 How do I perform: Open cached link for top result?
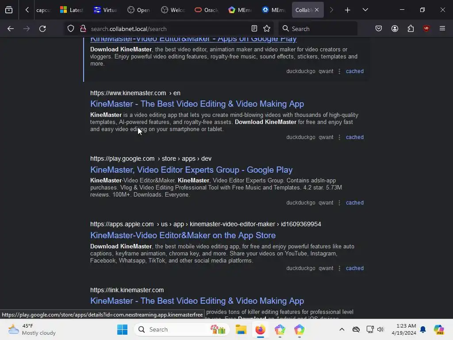[355, 71]
